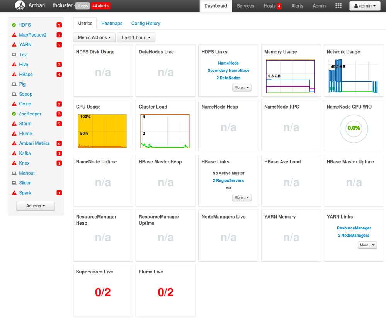The image size is (386, 321).
Task: Click the CPU Usage graph
Action: (102, 131)
